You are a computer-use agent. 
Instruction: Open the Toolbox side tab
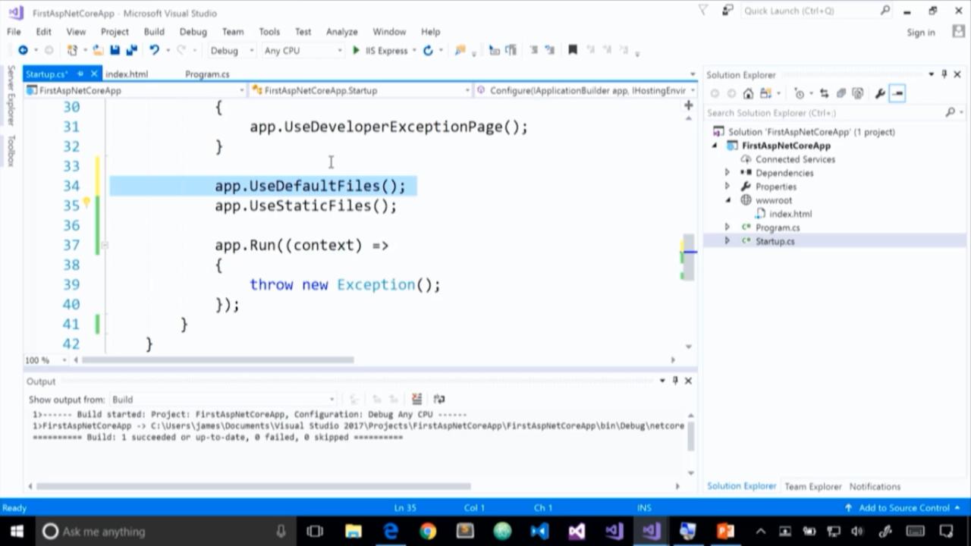[x=11, y=151]
